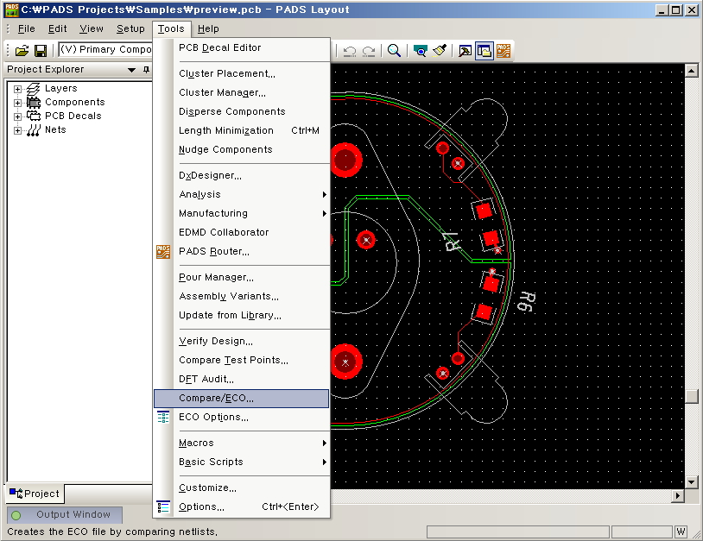Viewport: 703px width, 541px height.
Task: Choose Update from Library
Action: pos(241,315)
